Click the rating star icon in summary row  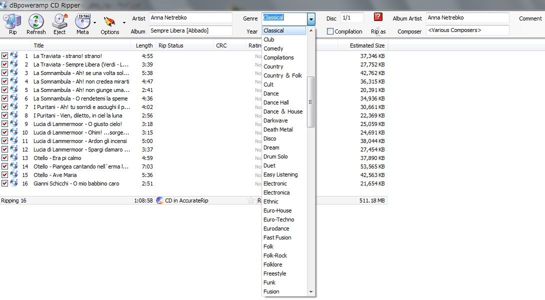[x=250, y=200]
